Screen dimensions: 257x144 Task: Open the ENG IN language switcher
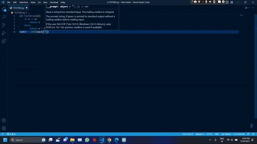pyautogui.click(x=222, y=140)
